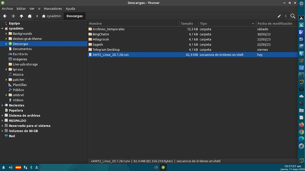This screenshot has height=171, width=305.
Task: Click the eject icon in bottom panel
Action: (x=37, y=167)
